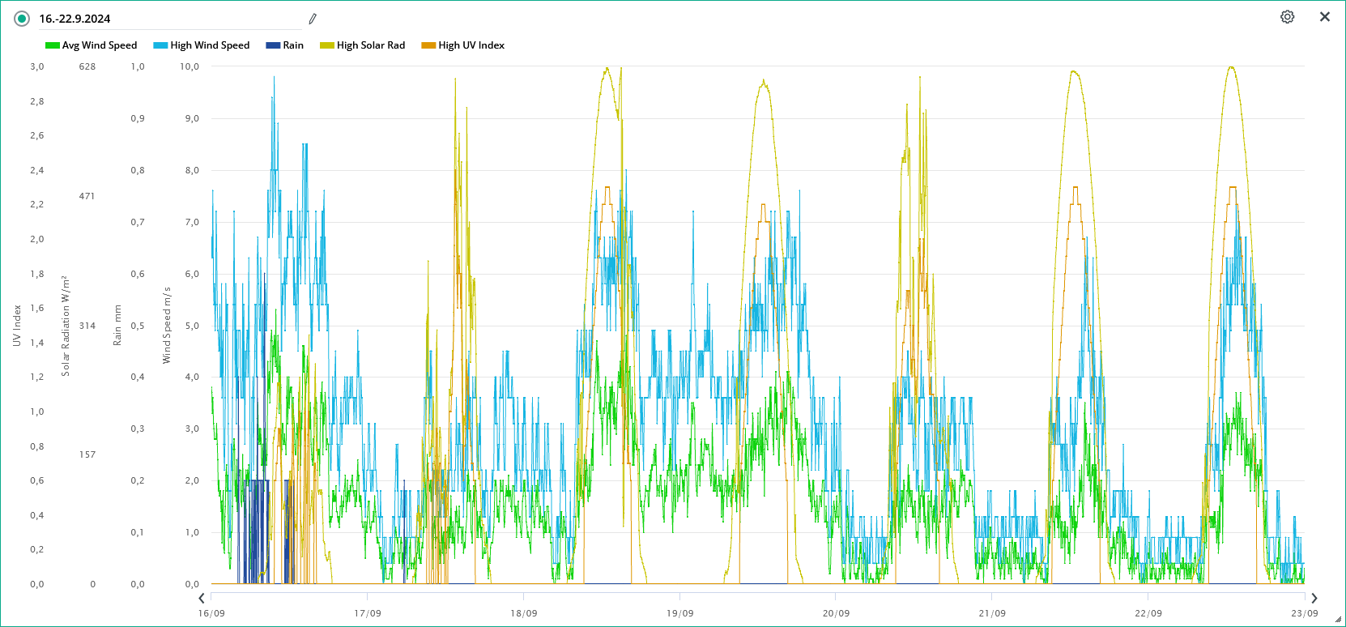
Task: Click the Rain mm axis title
Action: click(117, 326)
